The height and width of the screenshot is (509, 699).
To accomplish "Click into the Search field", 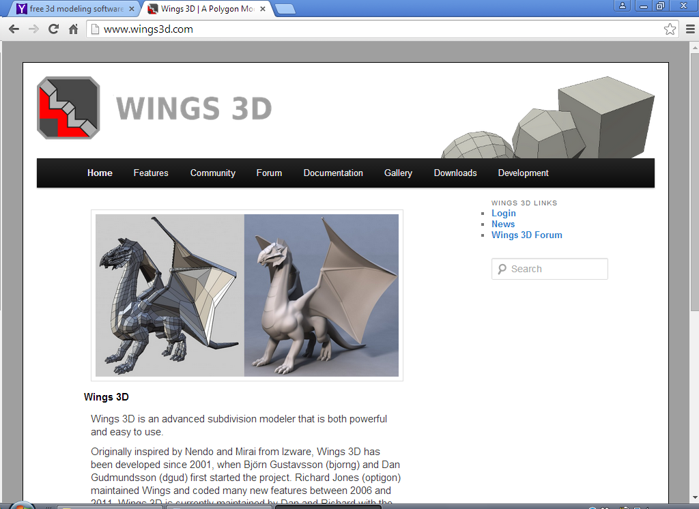I will coord(550,270).
